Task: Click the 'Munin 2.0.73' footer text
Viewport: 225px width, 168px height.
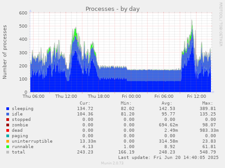Action: click(112, 163)
